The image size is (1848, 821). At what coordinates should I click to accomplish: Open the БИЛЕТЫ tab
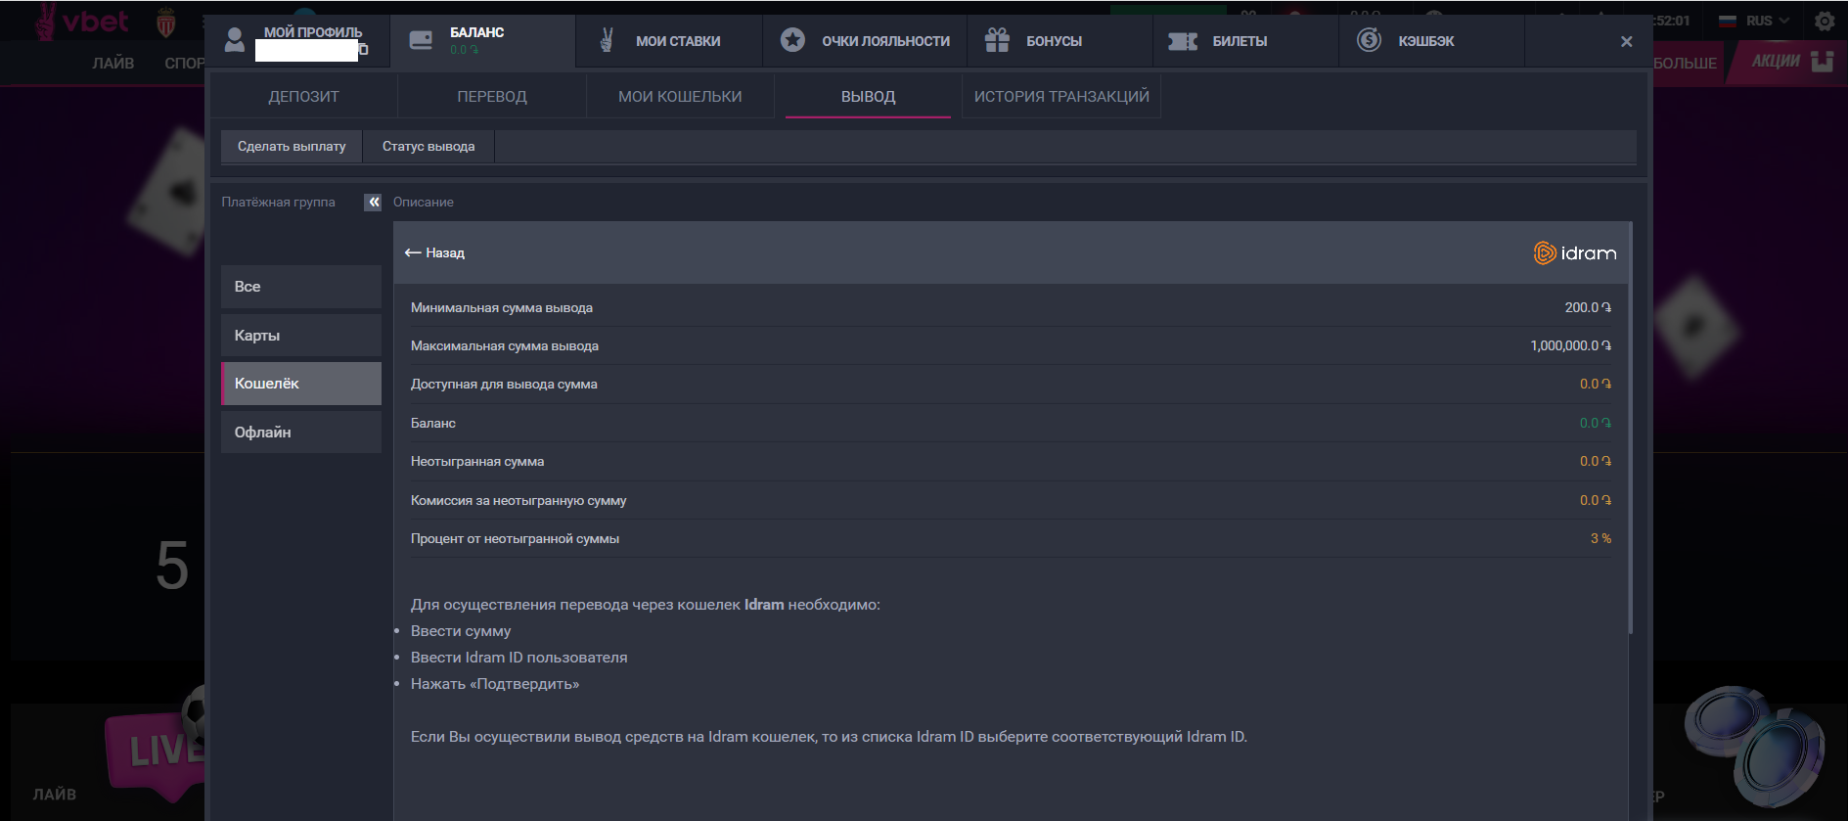click(x=1246, y=41)
